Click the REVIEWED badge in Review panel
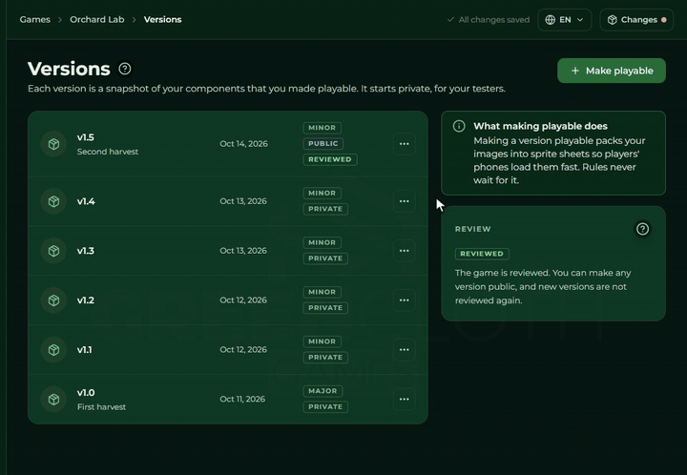This screenshot has width=687, height=475. pos(482,254)
